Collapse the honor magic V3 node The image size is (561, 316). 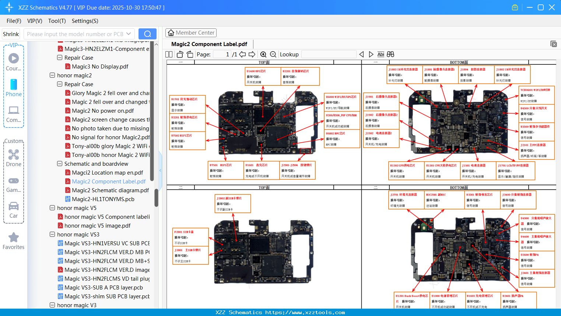[52, 305]
